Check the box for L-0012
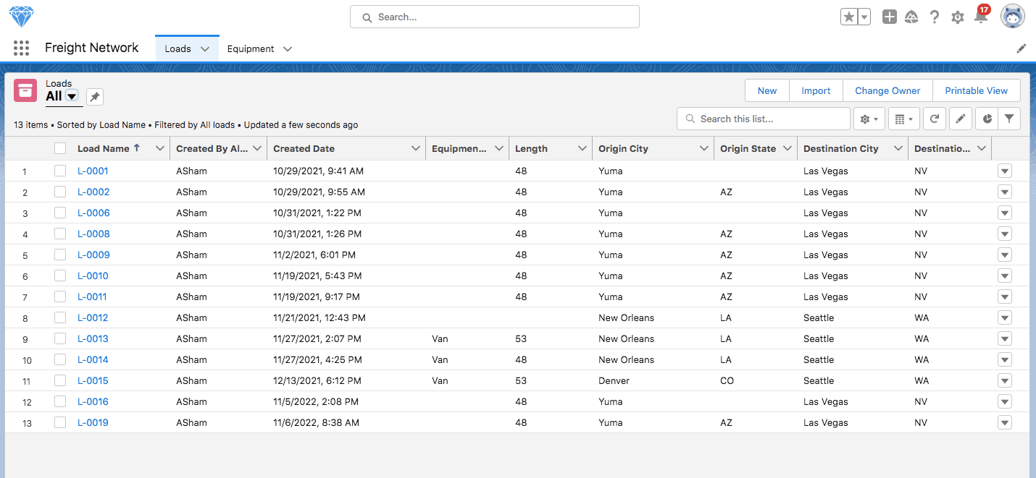This screenshot has height=478, width=1036. (x=60, y=317)
